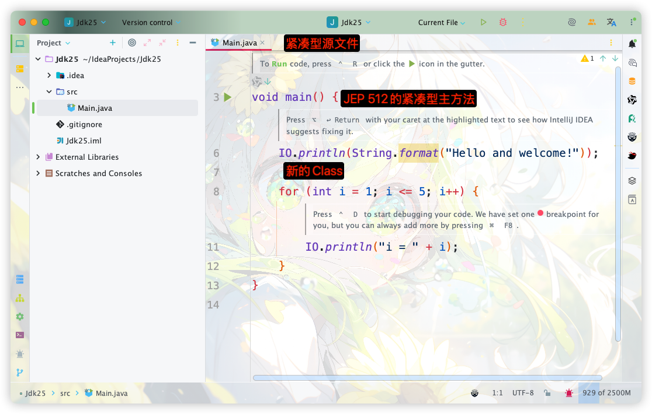Open the Current File run configuration dropdown

coord(442,22)
